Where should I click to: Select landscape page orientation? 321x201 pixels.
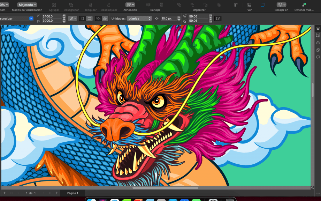(90, 18)
